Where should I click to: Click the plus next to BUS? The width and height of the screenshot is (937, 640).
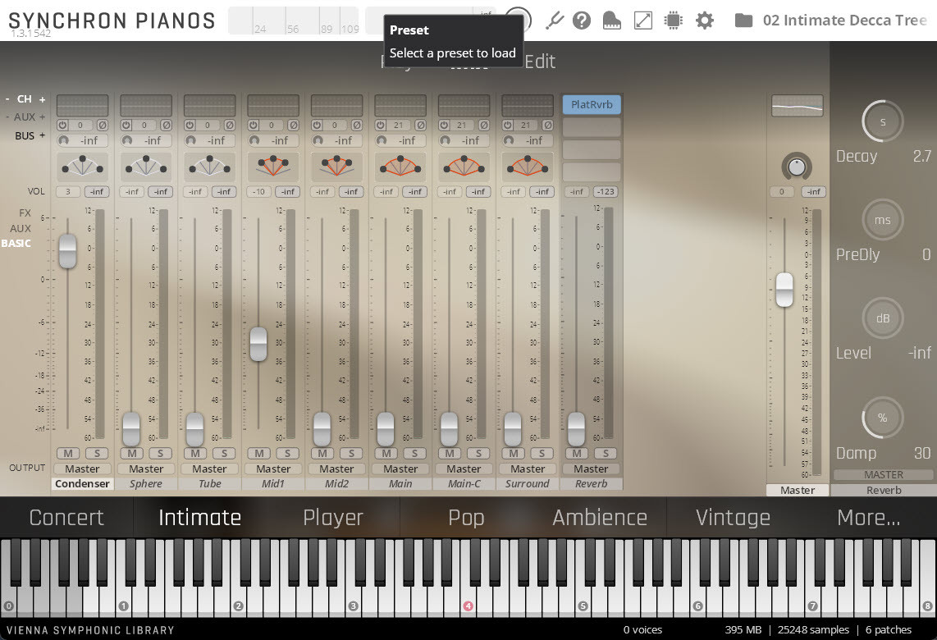tap(43, 135)
